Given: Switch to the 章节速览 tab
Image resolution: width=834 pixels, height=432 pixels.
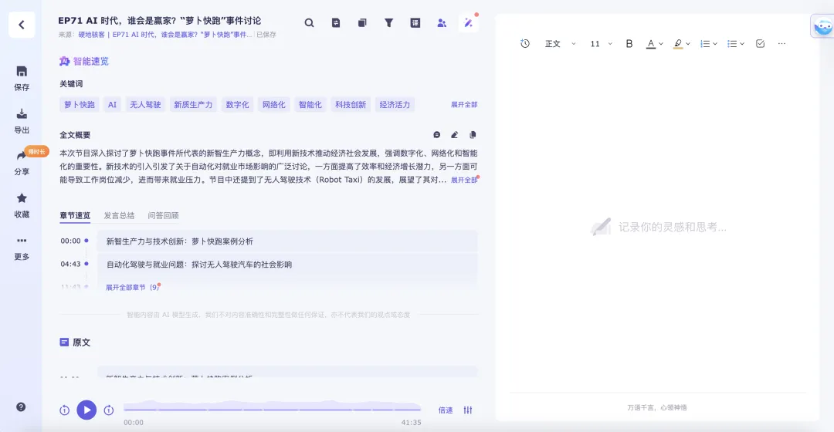Looking at the screenshot, I should (75, 216).
